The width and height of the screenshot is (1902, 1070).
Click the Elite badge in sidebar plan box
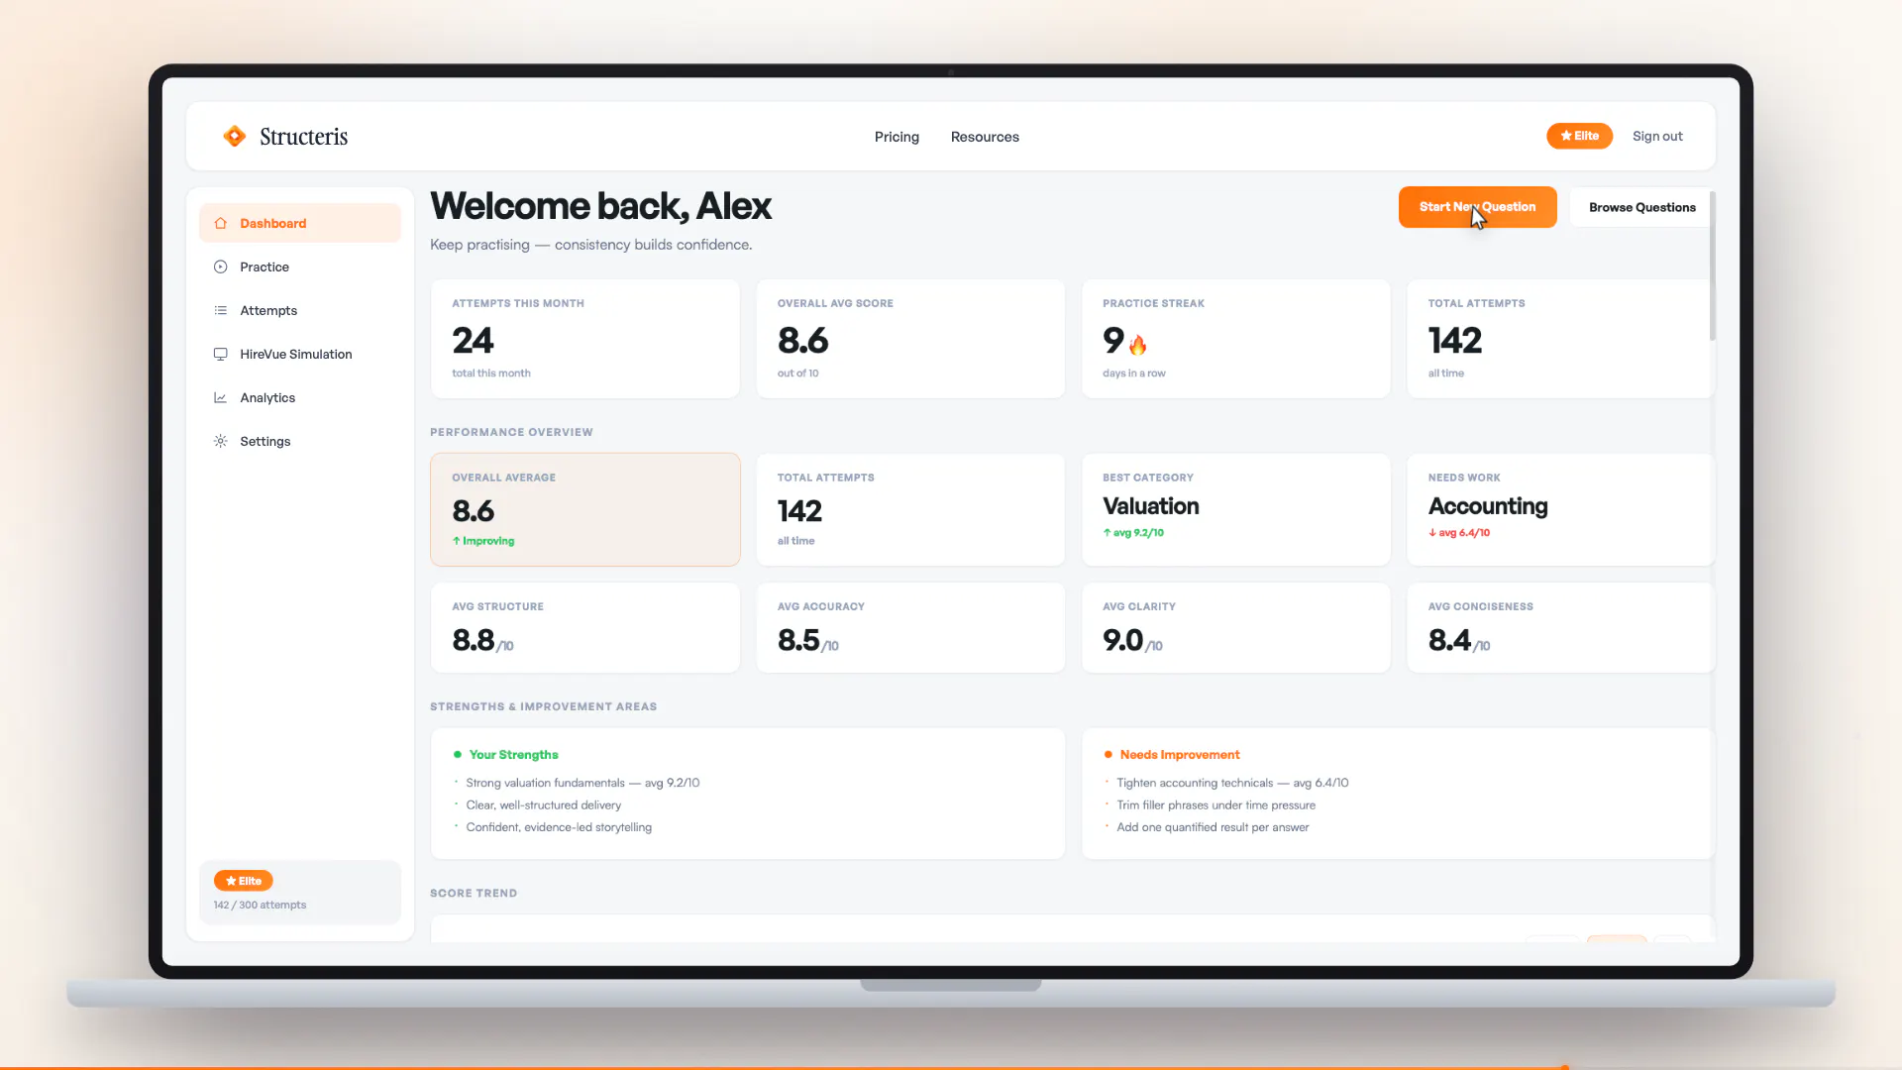click(243, 881)
